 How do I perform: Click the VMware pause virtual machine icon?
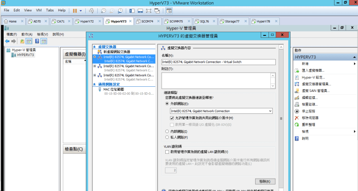tap(75, 10)
